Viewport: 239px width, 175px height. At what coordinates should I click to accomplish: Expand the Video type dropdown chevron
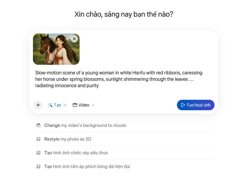(93, 105)
